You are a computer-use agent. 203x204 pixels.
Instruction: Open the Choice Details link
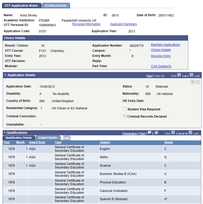coord(161,50)
